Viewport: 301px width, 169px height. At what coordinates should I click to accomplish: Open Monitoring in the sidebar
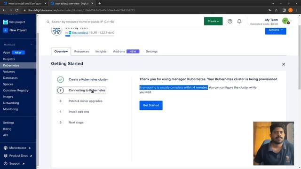tap(10, 109)
